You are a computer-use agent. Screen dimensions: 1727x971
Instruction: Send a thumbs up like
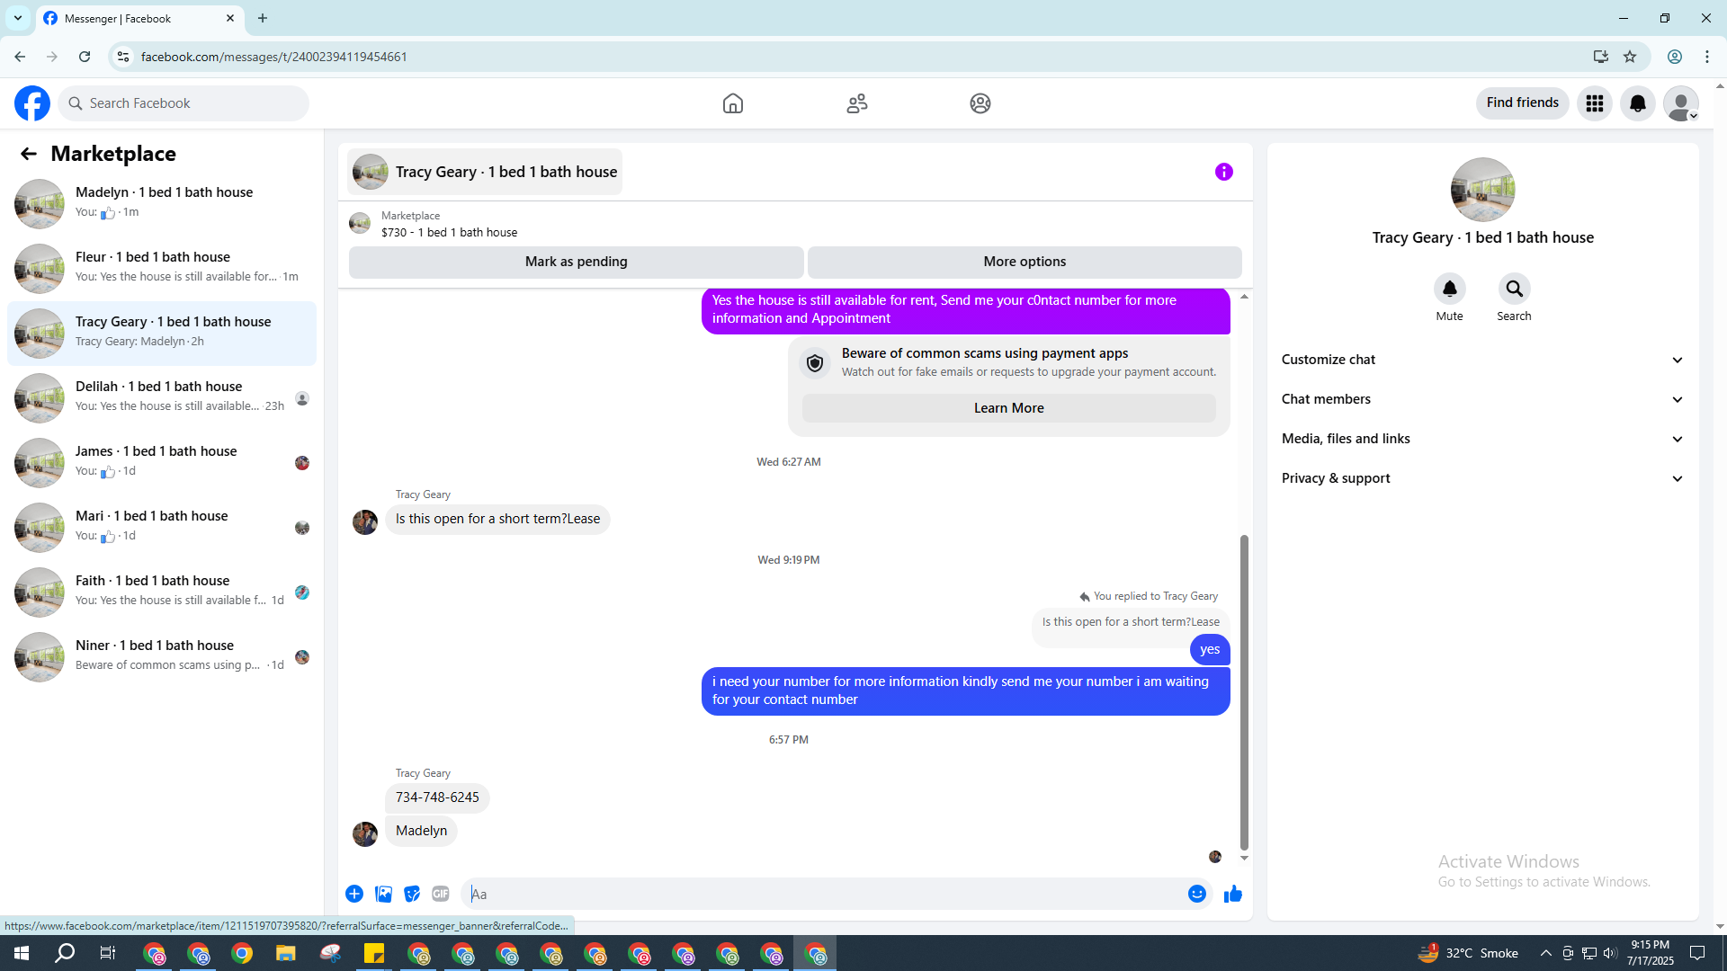pos(1233,894)
